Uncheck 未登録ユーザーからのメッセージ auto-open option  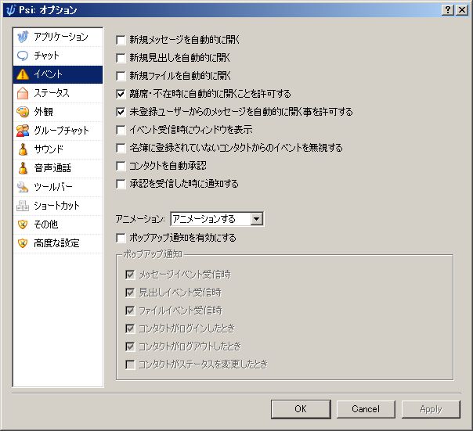(x=121, y=112)
